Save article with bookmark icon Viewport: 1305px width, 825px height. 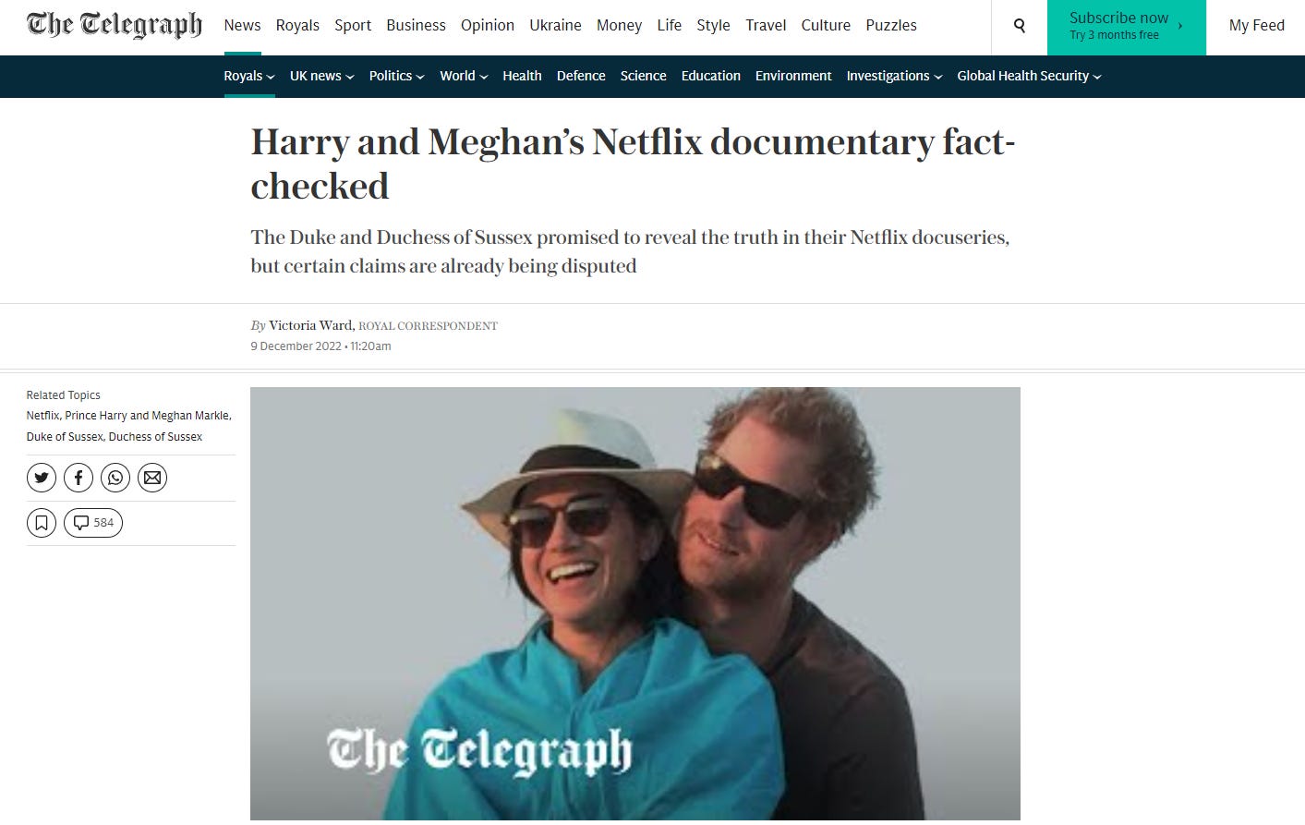[x=42, y=523]
